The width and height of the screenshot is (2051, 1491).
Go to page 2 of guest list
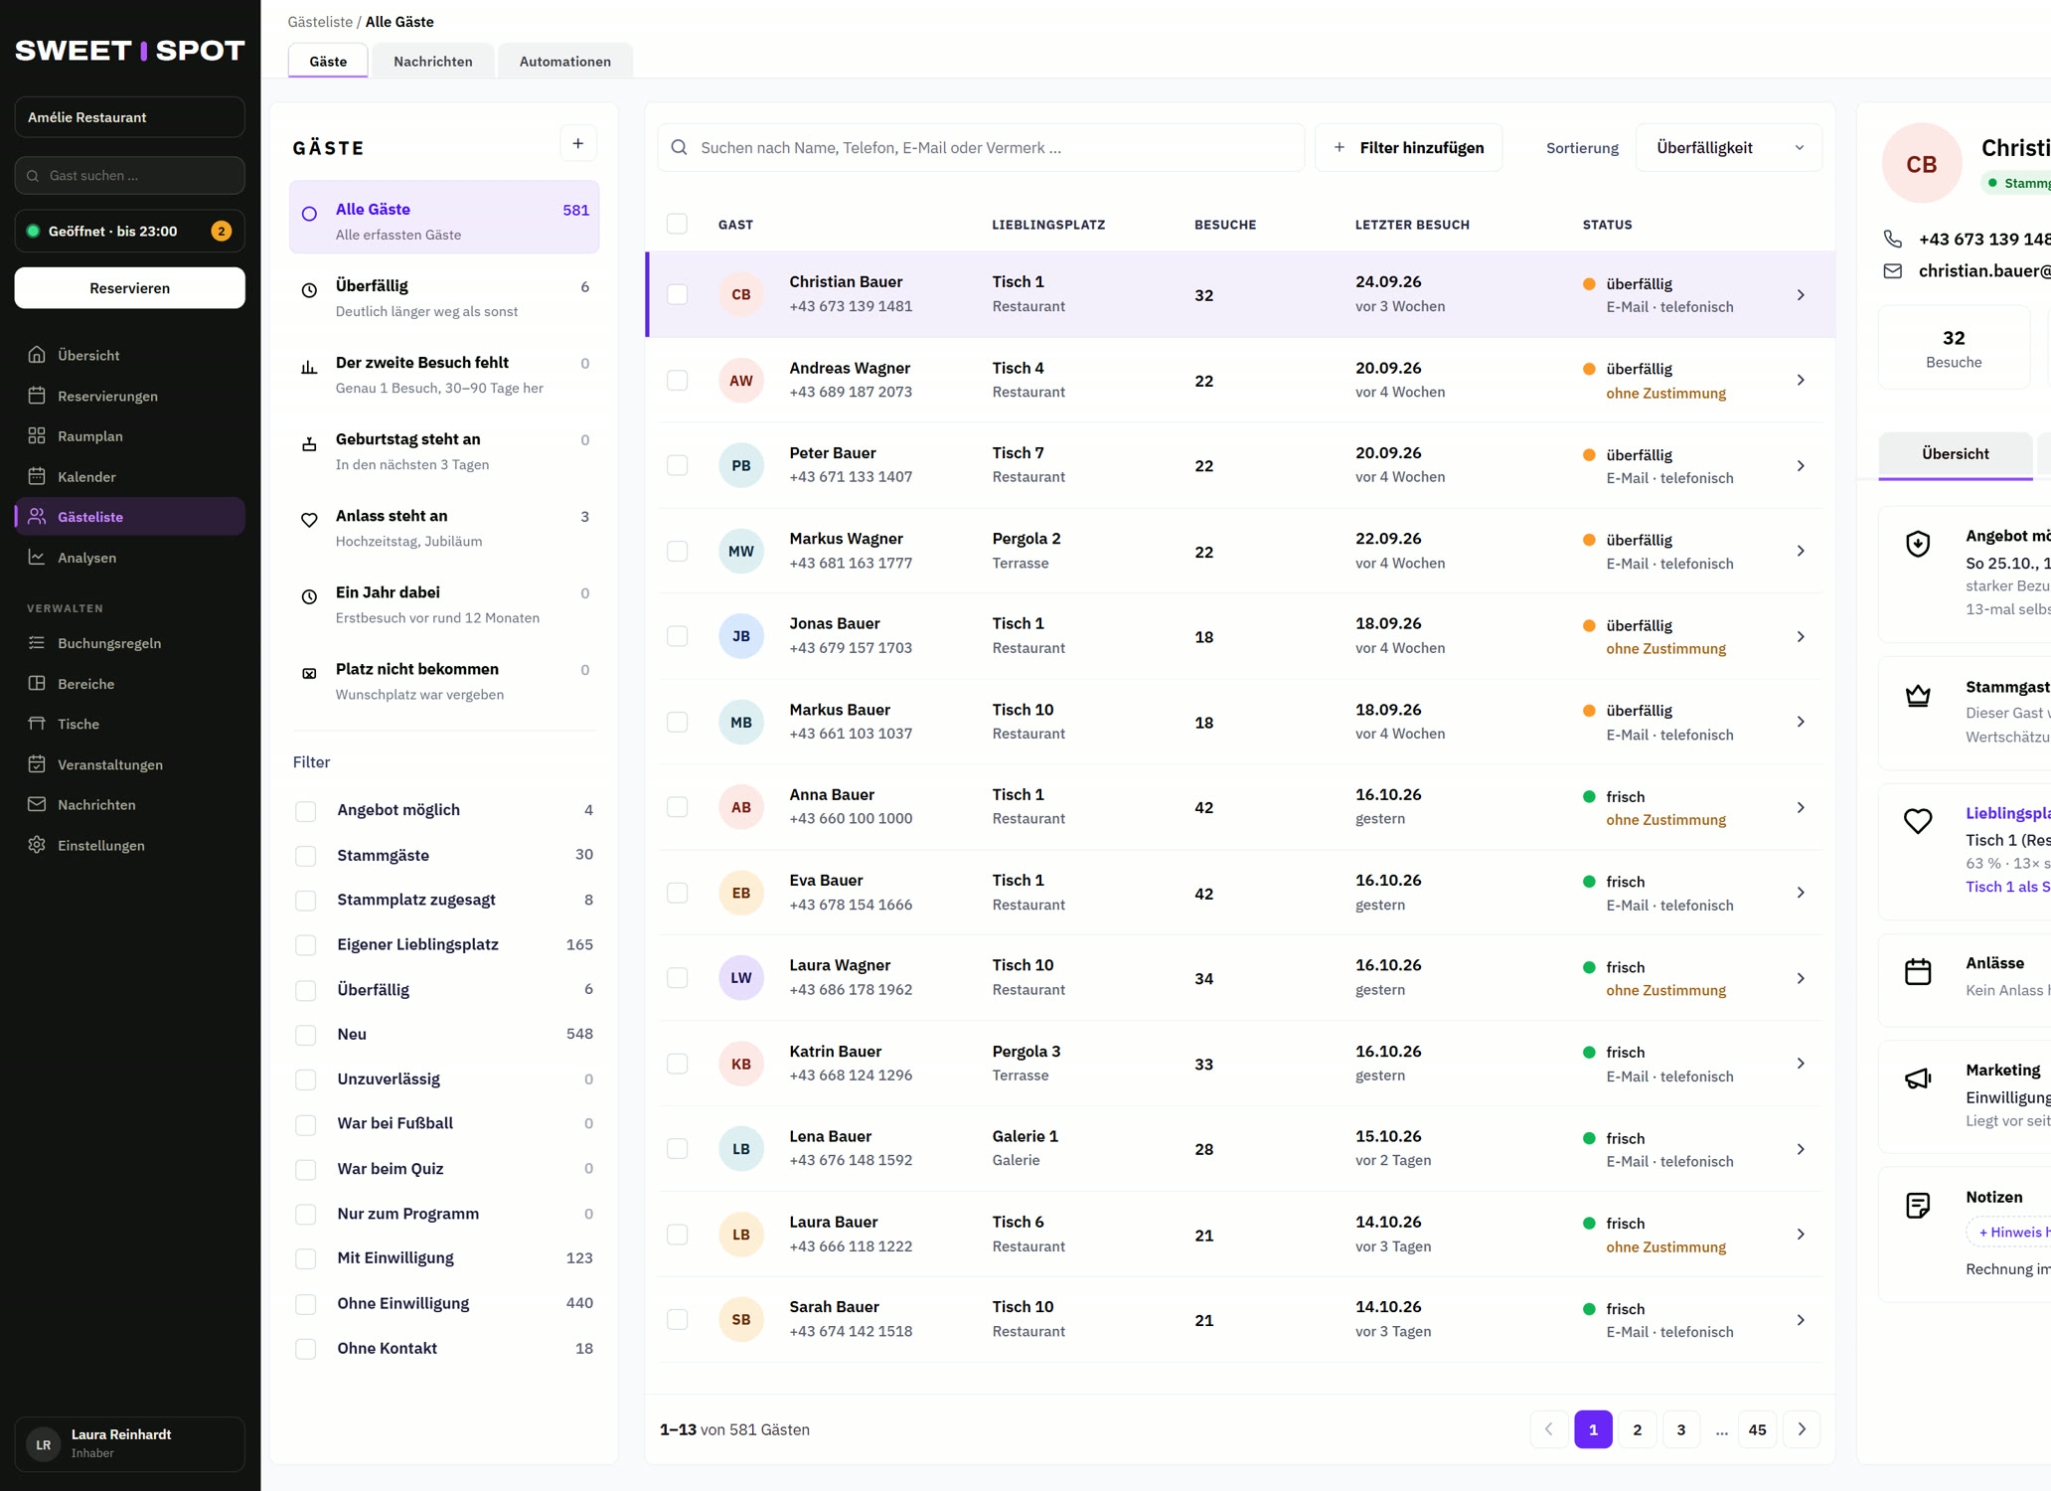1638,1429
